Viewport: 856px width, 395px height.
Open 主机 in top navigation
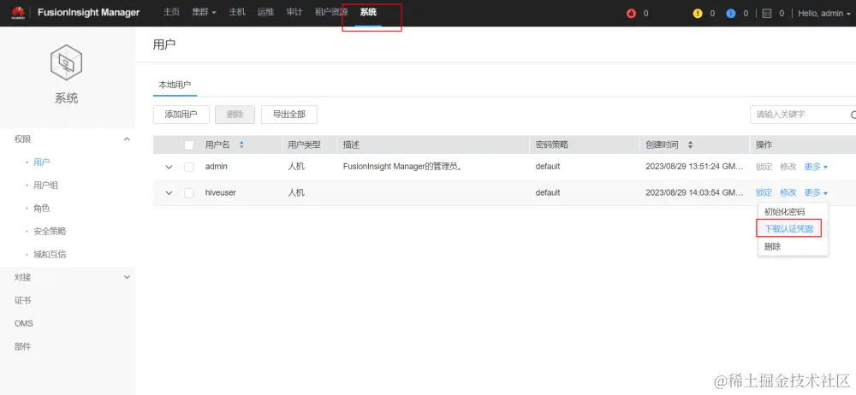pyautogui.click(x=237, y=13)
